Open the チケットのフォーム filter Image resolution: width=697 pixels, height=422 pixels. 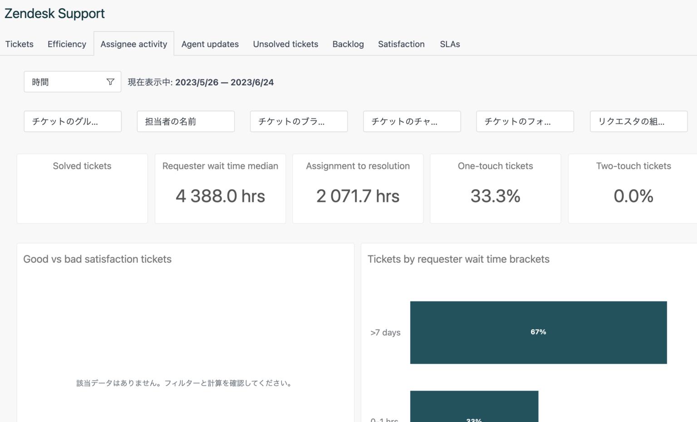[x=525, y=121]
